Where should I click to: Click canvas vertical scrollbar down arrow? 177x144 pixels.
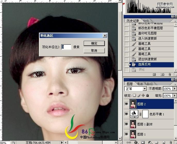coord(120,139)
